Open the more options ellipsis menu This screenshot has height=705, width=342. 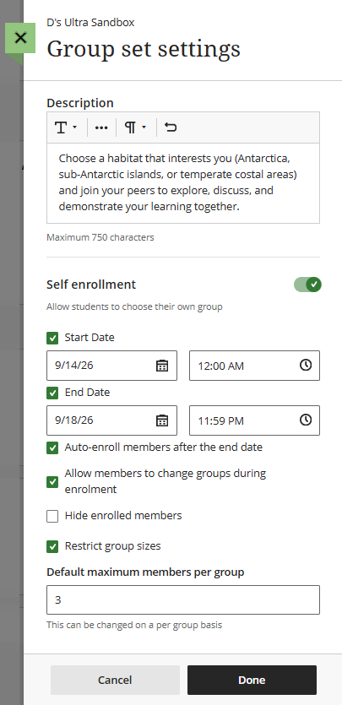coord(101,127)
